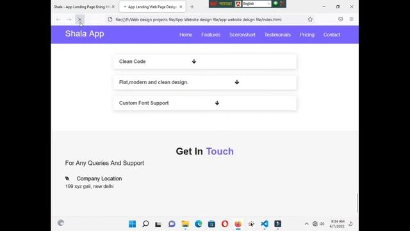Viewport: 410px width, 231px height.
Task: Open the Pricing nav link
Action: [x=307, y=35]
